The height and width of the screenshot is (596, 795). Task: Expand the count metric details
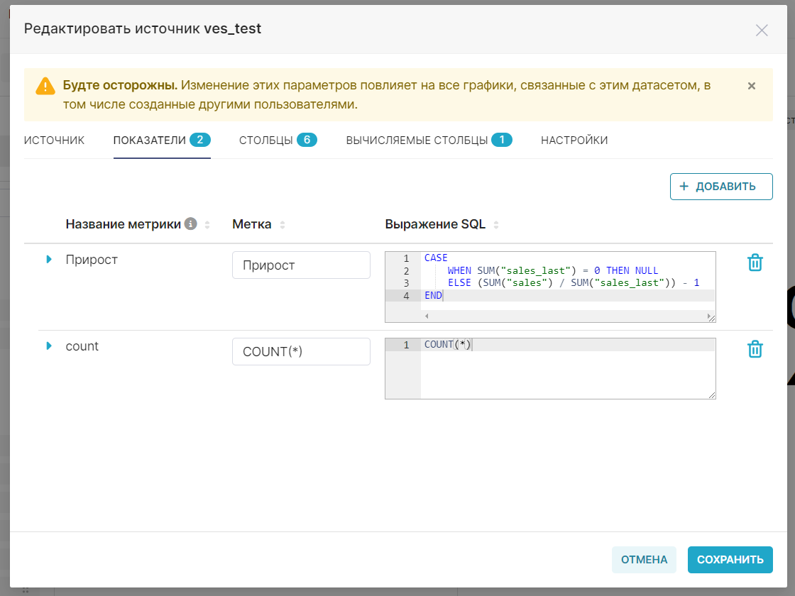click(x=49, y=346)
